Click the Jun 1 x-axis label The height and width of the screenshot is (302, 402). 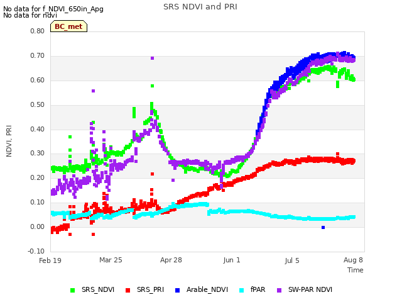232,260
